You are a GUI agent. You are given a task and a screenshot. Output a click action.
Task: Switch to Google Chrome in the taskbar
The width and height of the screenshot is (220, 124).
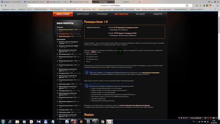(102, 122)
